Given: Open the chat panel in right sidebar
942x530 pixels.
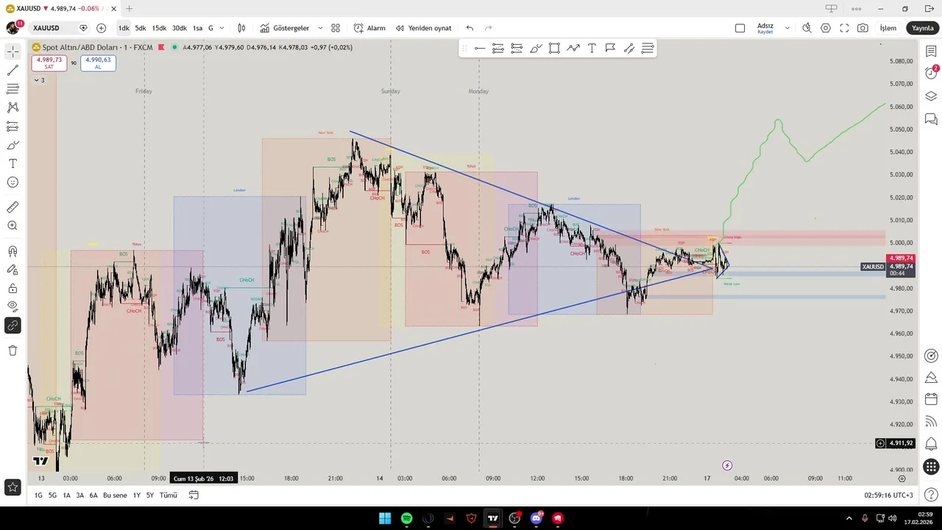Looking at the screenshot, I should (931, 119).
